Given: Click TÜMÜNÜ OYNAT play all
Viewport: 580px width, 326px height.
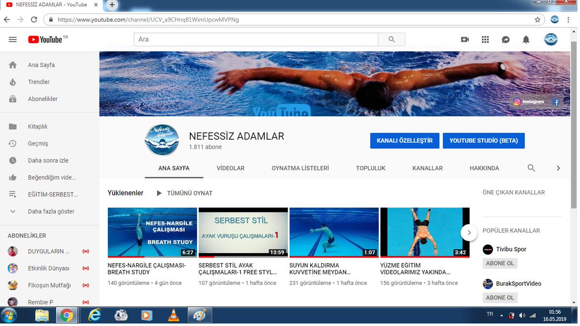Looking at the screenshot, I should click(185, 193).
